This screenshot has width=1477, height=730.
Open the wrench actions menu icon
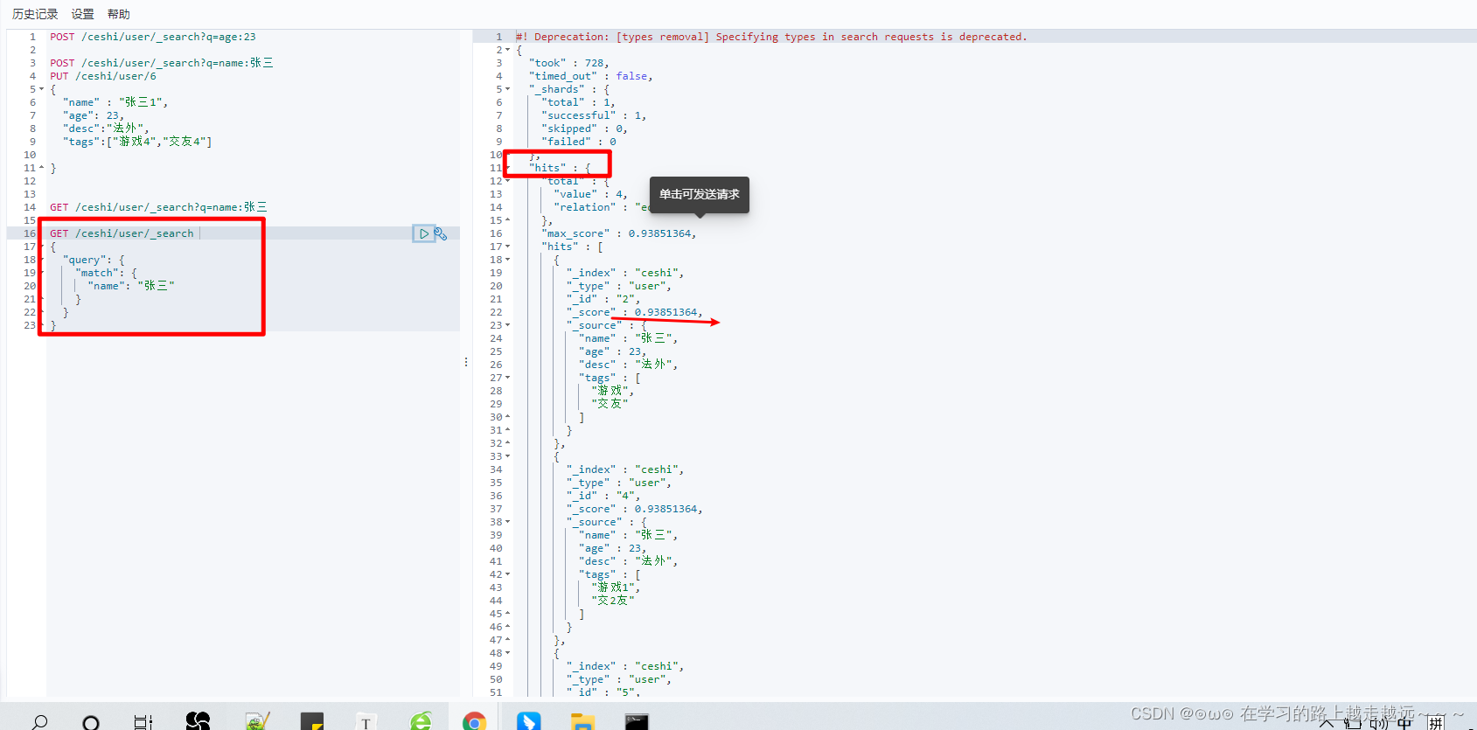pos(441,234)
